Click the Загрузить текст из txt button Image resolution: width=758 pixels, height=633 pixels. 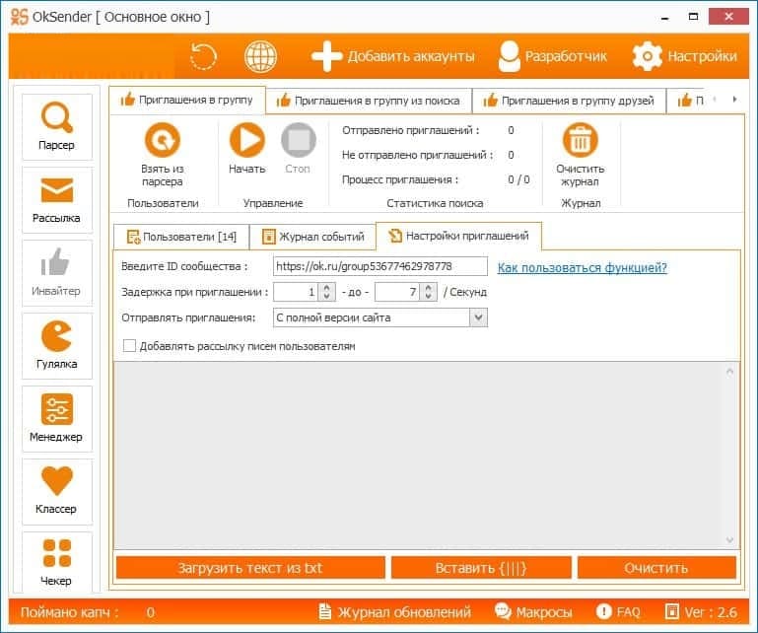(x=250, y=568)
